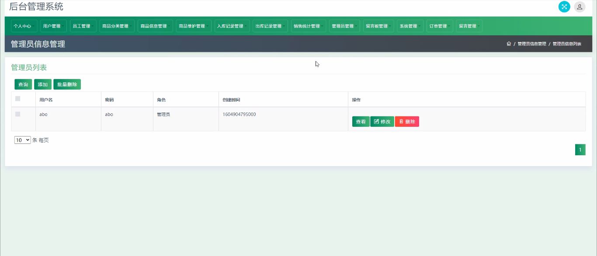Select the 销售统计管理 menu item

(308, 26)
